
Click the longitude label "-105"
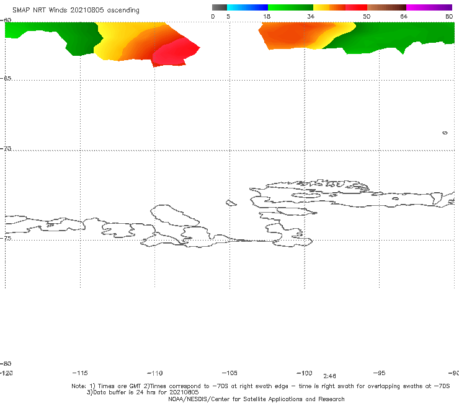[x=229, y=373]
